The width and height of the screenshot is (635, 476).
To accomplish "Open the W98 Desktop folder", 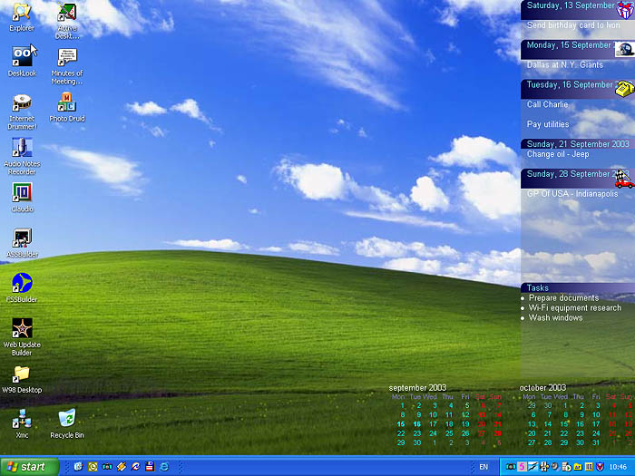I will coord(22,379).
